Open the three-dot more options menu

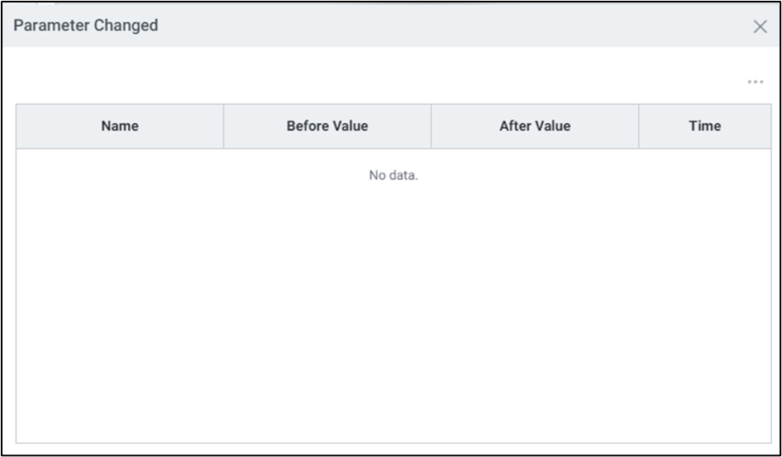pos(755,83)
